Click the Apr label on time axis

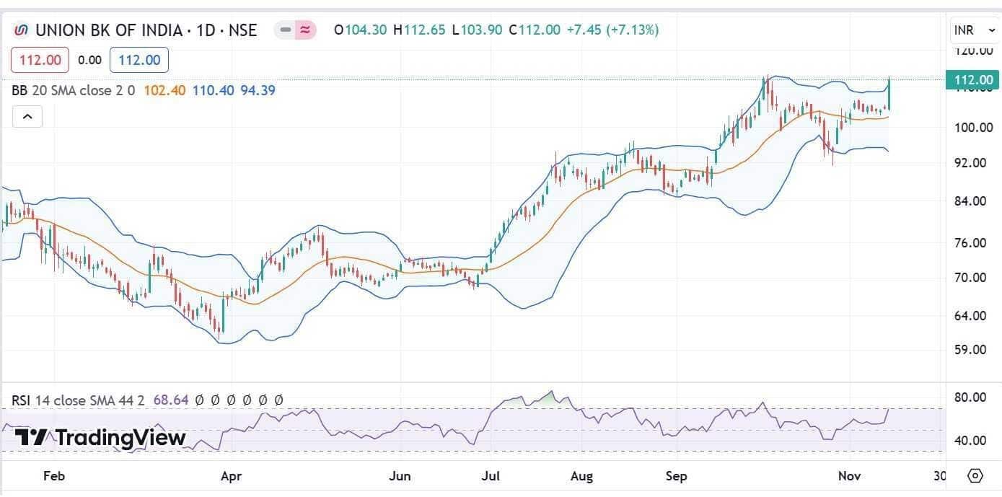click(231, 476)
